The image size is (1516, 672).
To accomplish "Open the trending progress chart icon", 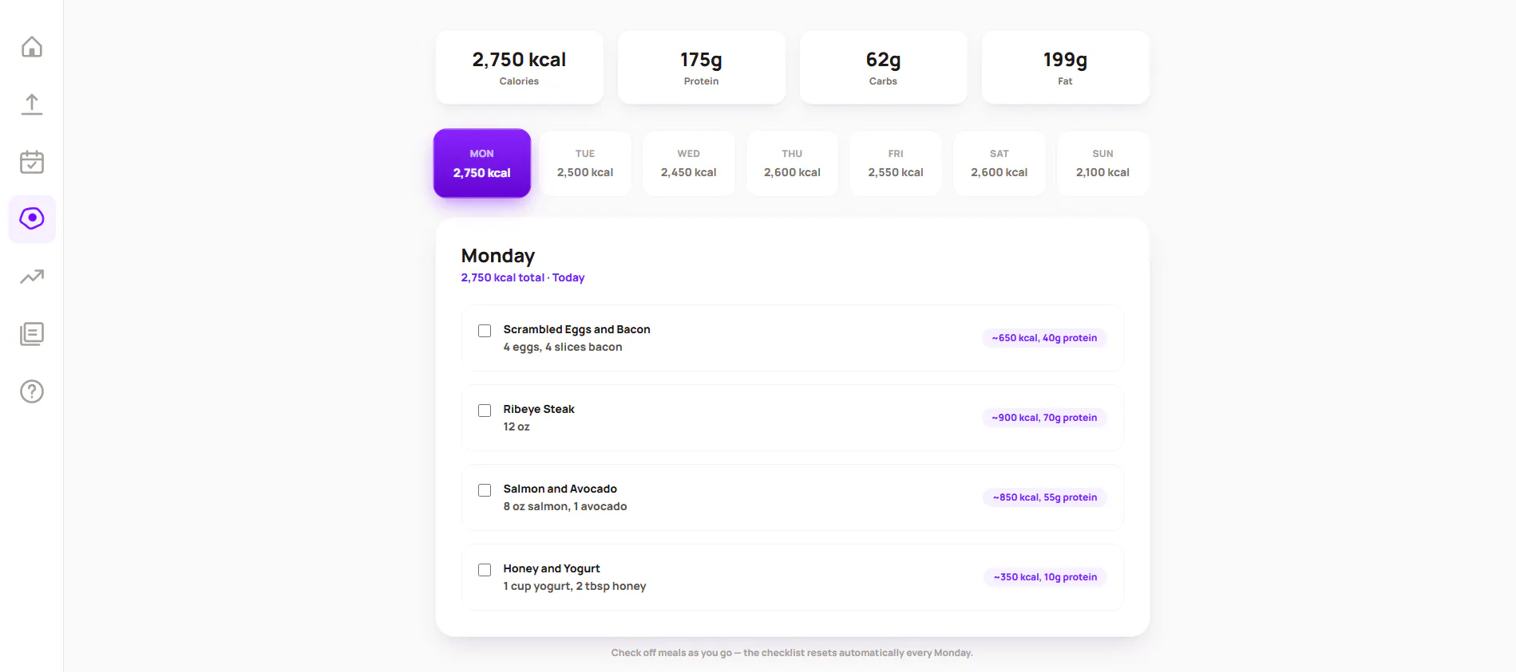I will [x=32, y=277].
